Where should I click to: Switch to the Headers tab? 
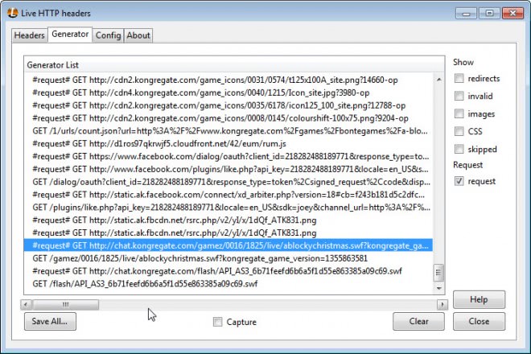[30, 35]
